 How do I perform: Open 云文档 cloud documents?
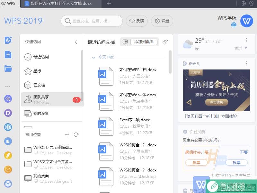[52, 85]
